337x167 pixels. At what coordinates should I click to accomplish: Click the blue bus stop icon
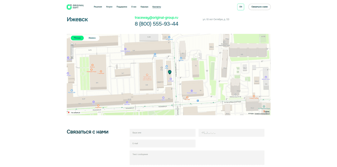[198, 101]
